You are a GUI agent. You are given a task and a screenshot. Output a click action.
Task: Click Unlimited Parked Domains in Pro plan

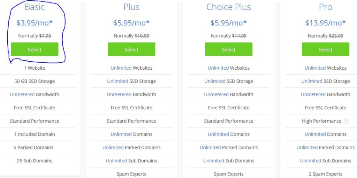[x=325, y=147]
